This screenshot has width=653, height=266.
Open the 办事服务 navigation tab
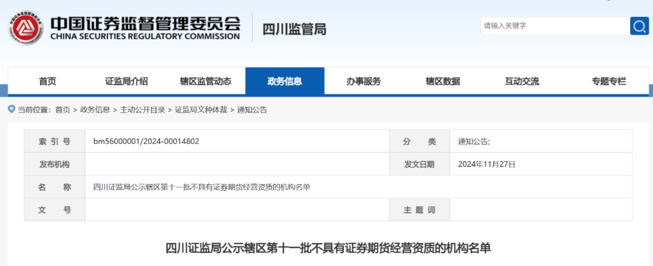coord(363,82)
